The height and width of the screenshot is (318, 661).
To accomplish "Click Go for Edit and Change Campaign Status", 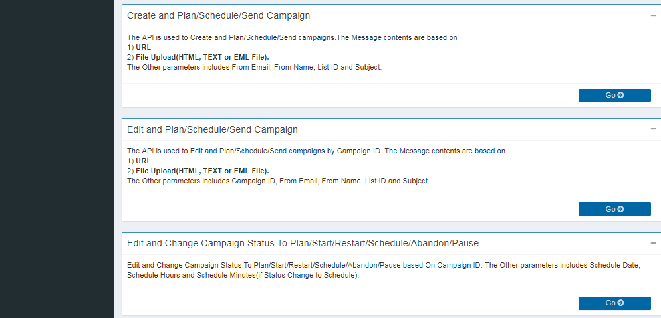I will tap(614, 303).
